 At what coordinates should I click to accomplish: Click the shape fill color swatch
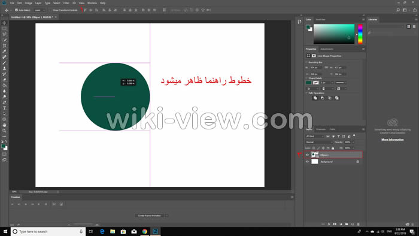tap(309, 83)
